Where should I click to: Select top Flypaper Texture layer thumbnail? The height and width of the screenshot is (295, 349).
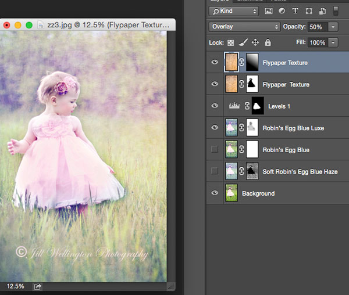coord(232,62)
